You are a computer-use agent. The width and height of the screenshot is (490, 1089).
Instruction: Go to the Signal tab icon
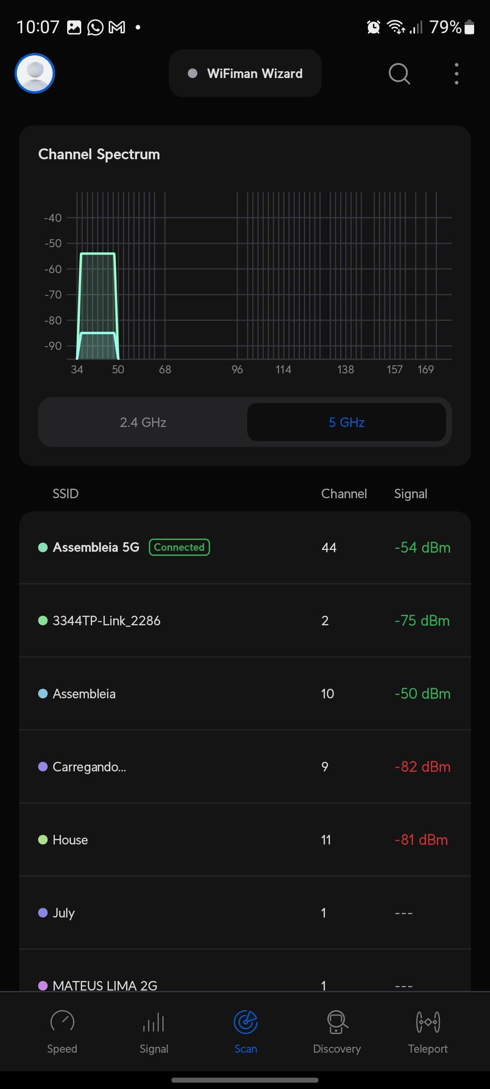154,1022
